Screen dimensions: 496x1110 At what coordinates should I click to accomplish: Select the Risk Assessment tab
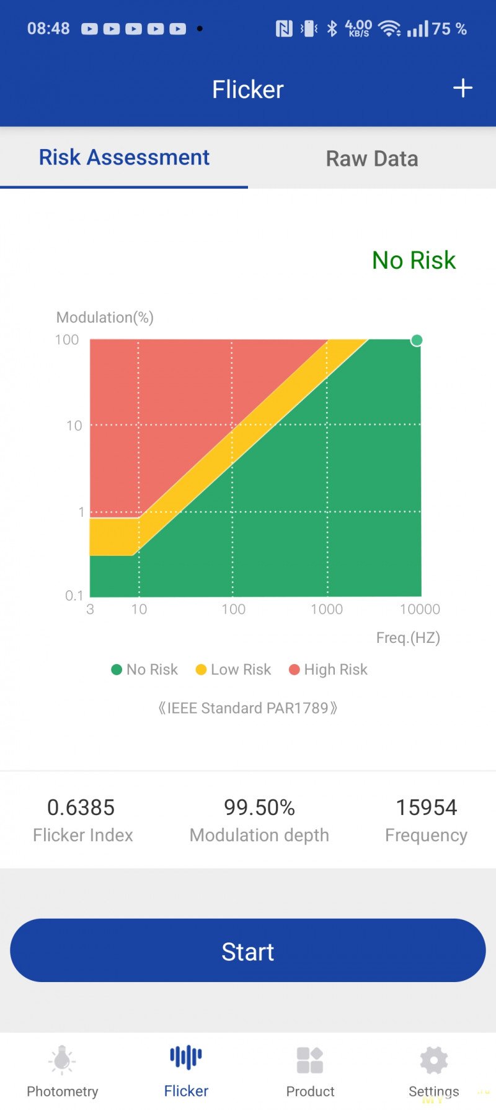pos(124,157)
